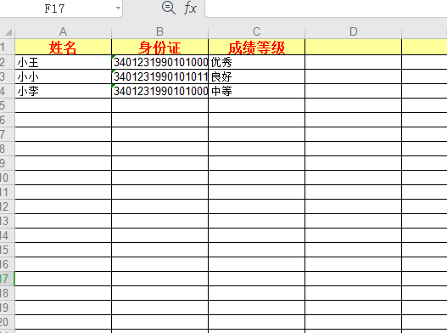Click the 身份证 header cell

click(160, 47)
